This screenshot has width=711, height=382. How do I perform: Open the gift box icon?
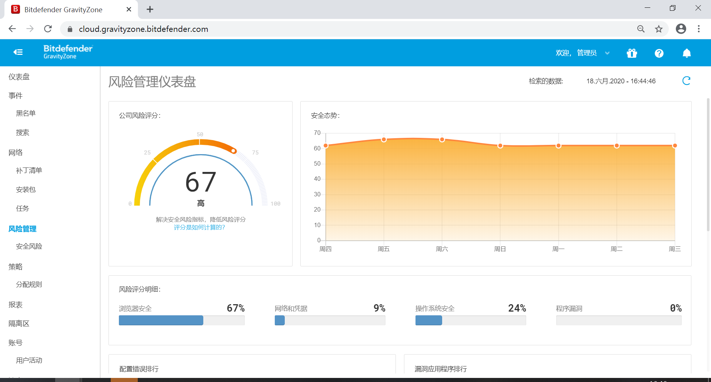pyautogui.click(x=632, y=53)
